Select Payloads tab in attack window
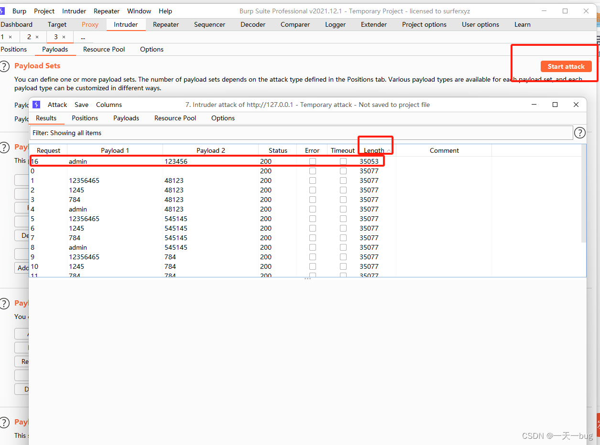This screenshot has width=600, height=445. (x=126, y=118)
